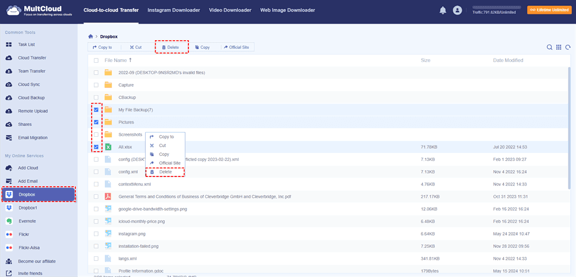The height and width of the screenshot is (277, 576).
Task: Uncheck the Pictures folder checkbox
Action: coord(96,122)
